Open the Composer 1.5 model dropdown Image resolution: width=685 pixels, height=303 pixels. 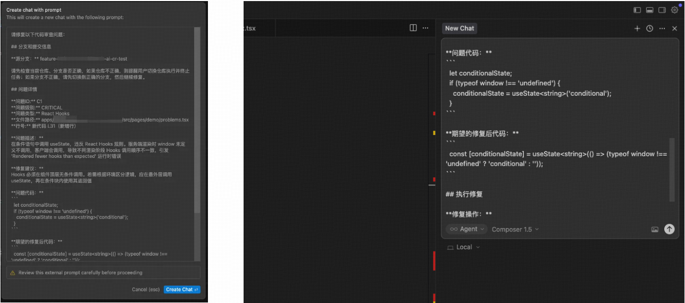pyautogui.click(x=515, y=229)
